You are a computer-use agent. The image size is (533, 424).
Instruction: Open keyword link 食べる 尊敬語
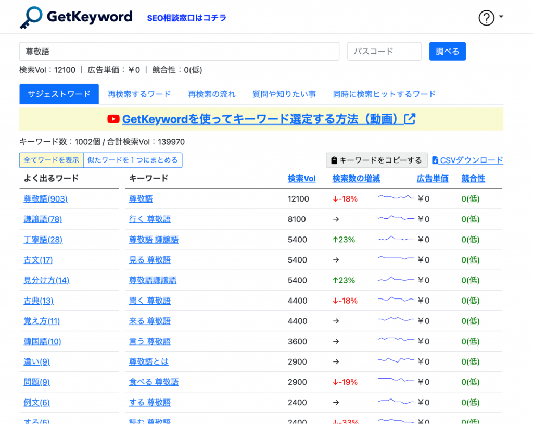[154, 382]
